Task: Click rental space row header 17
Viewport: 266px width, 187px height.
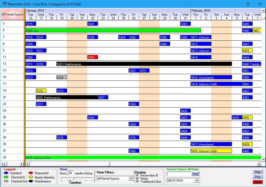Action: click(x=12, y=84)
